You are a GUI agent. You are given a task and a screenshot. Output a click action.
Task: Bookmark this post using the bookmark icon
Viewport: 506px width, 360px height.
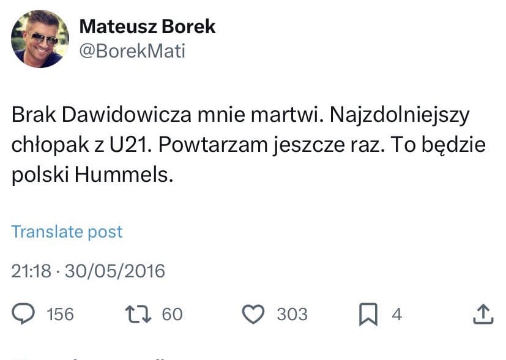pos(367,314)
